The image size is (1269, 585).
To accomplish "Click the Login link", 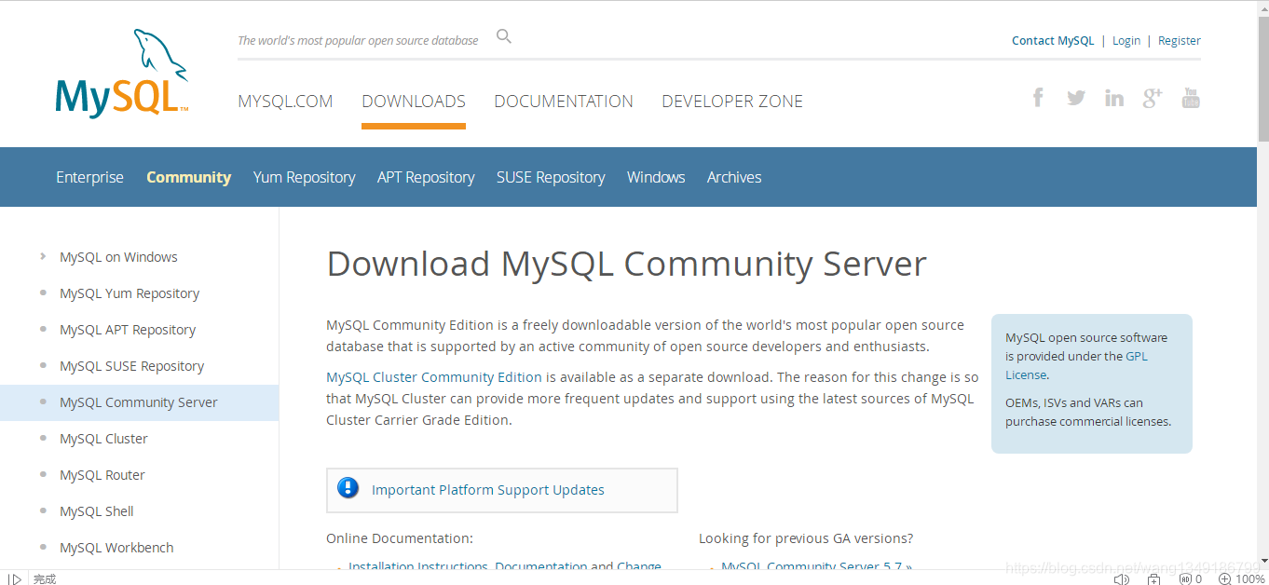I will coord(1126,40).
